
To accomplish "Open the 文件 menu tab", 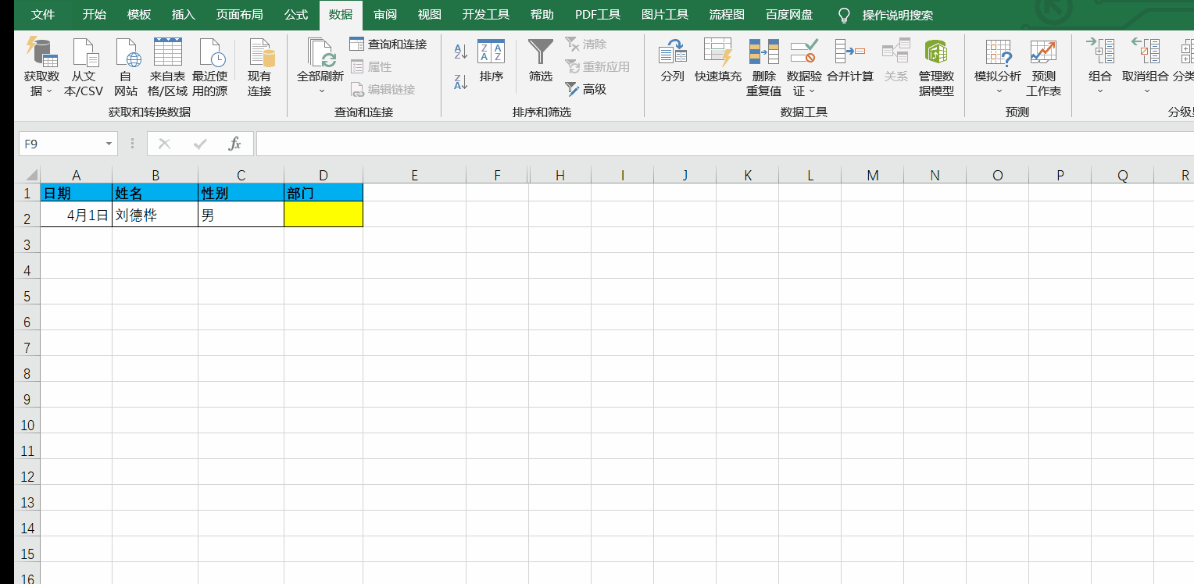I will (43, 15).
